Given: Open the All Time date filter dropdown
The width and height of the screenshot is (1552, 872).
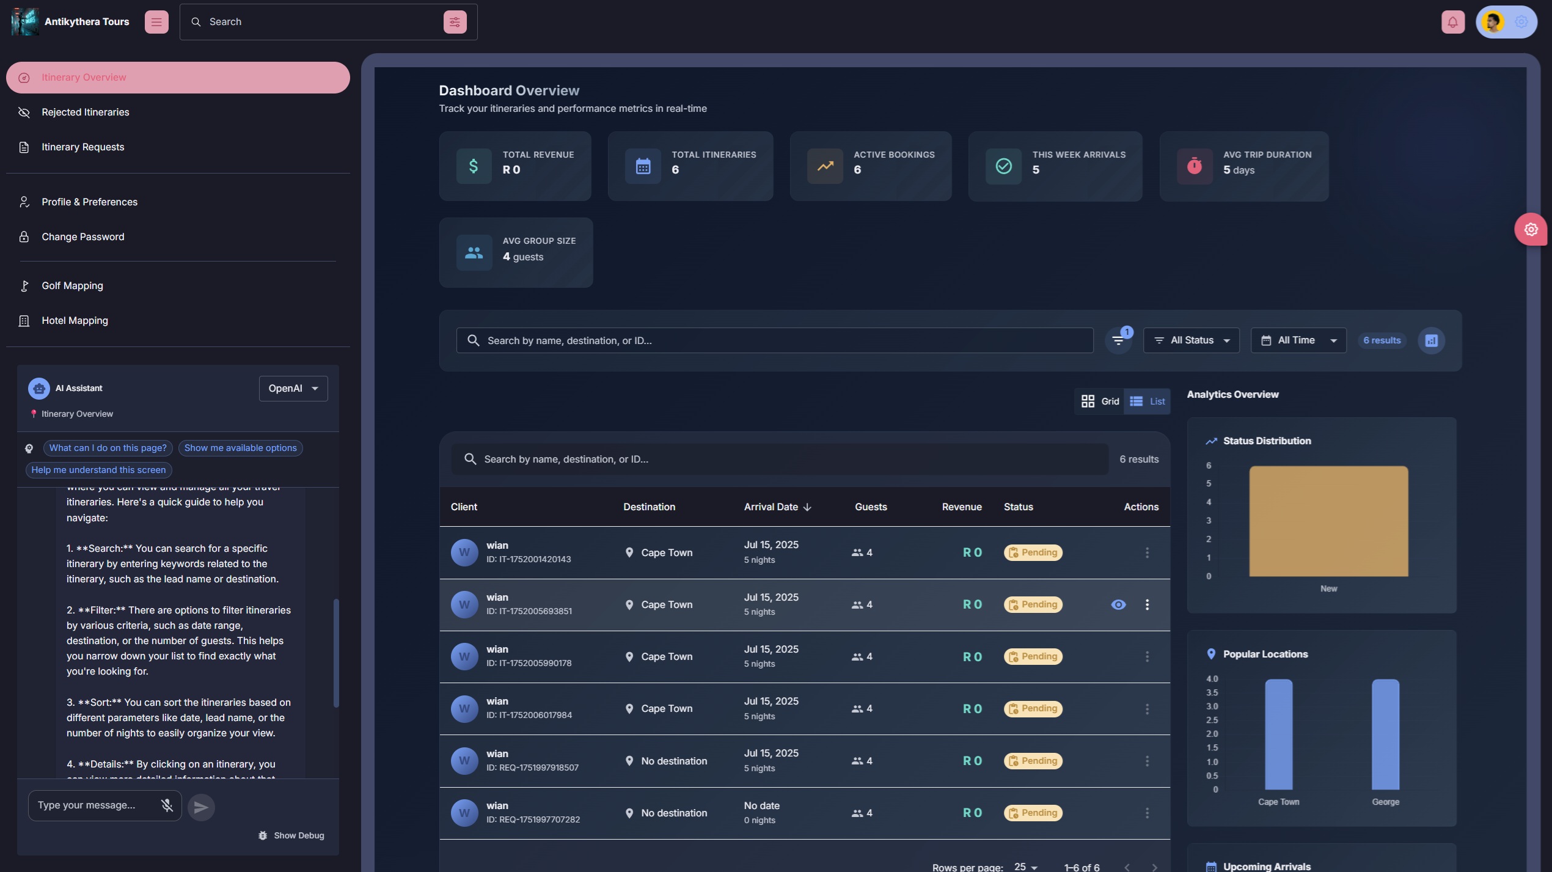Looking at the screenshot, I should pyautogui.click(x=1298, y=340).
